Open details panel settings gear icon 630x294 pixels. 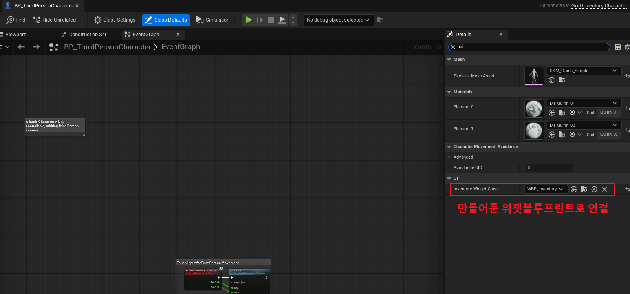pyautogui.click(x=627, y=47)
